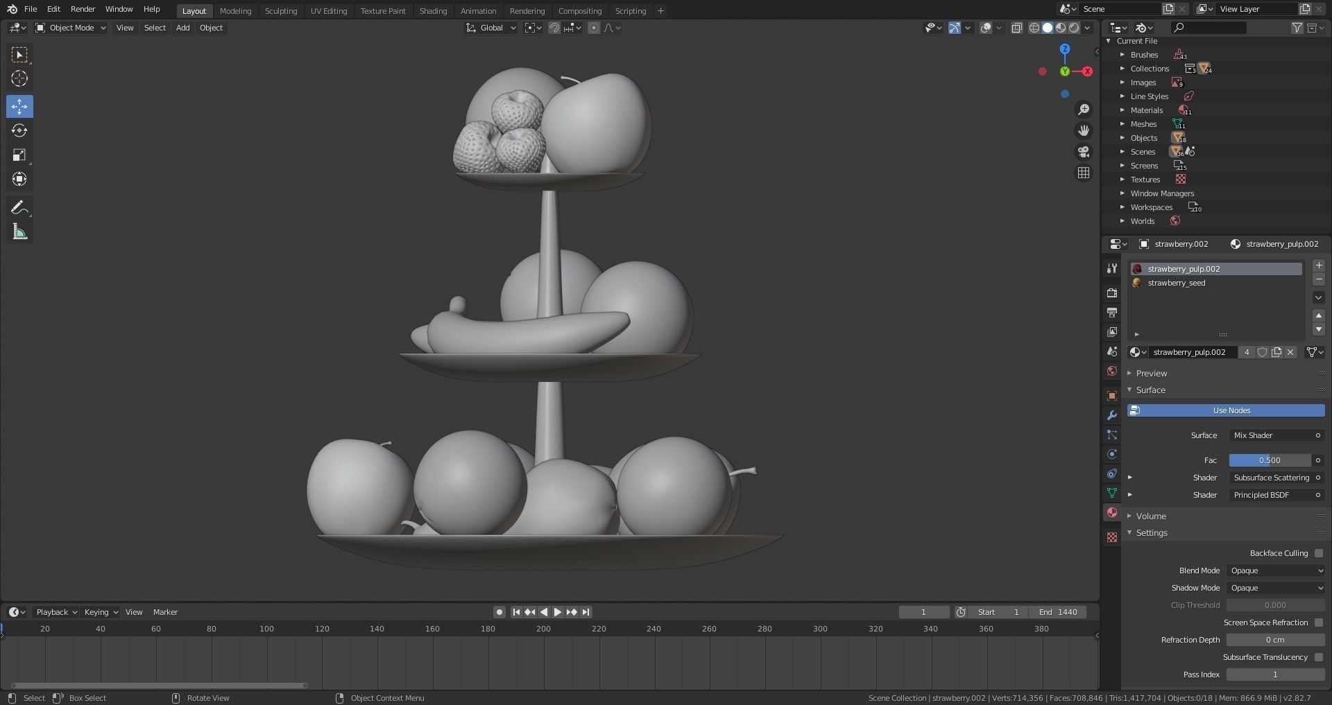Open the Physics properties tab

click(1112, 454)
